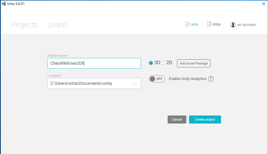Click the user avatar account icon
268x154 pixels.
click(x=233, y=25)
